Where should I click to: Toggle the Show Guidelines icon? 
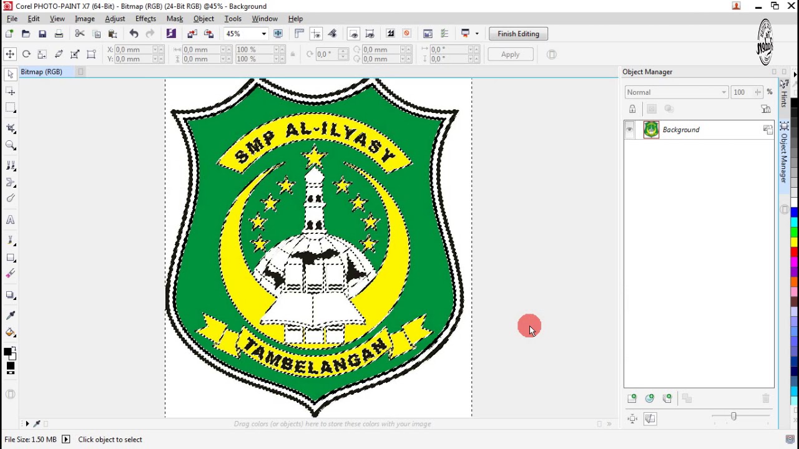pyautogui.click(x=316, y=34)
